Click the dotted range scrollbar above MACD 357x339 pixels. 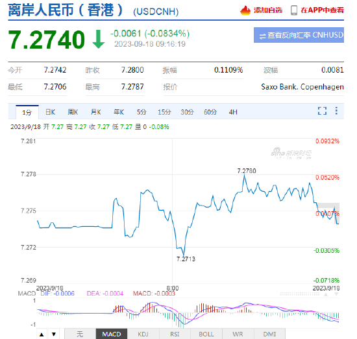[299, 294]
